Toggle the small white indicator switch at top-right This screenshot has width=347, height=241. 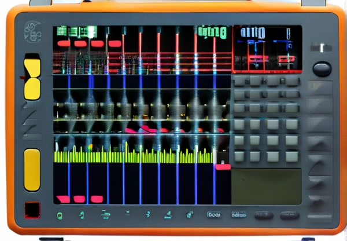pos(321,48)
